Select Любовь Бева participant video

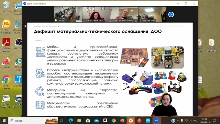point(152,14)
